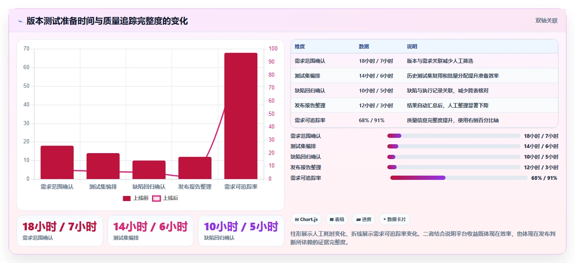Open the 14小时 / 6小时 data card
This screenshot has width=575, height=263.
150,231
